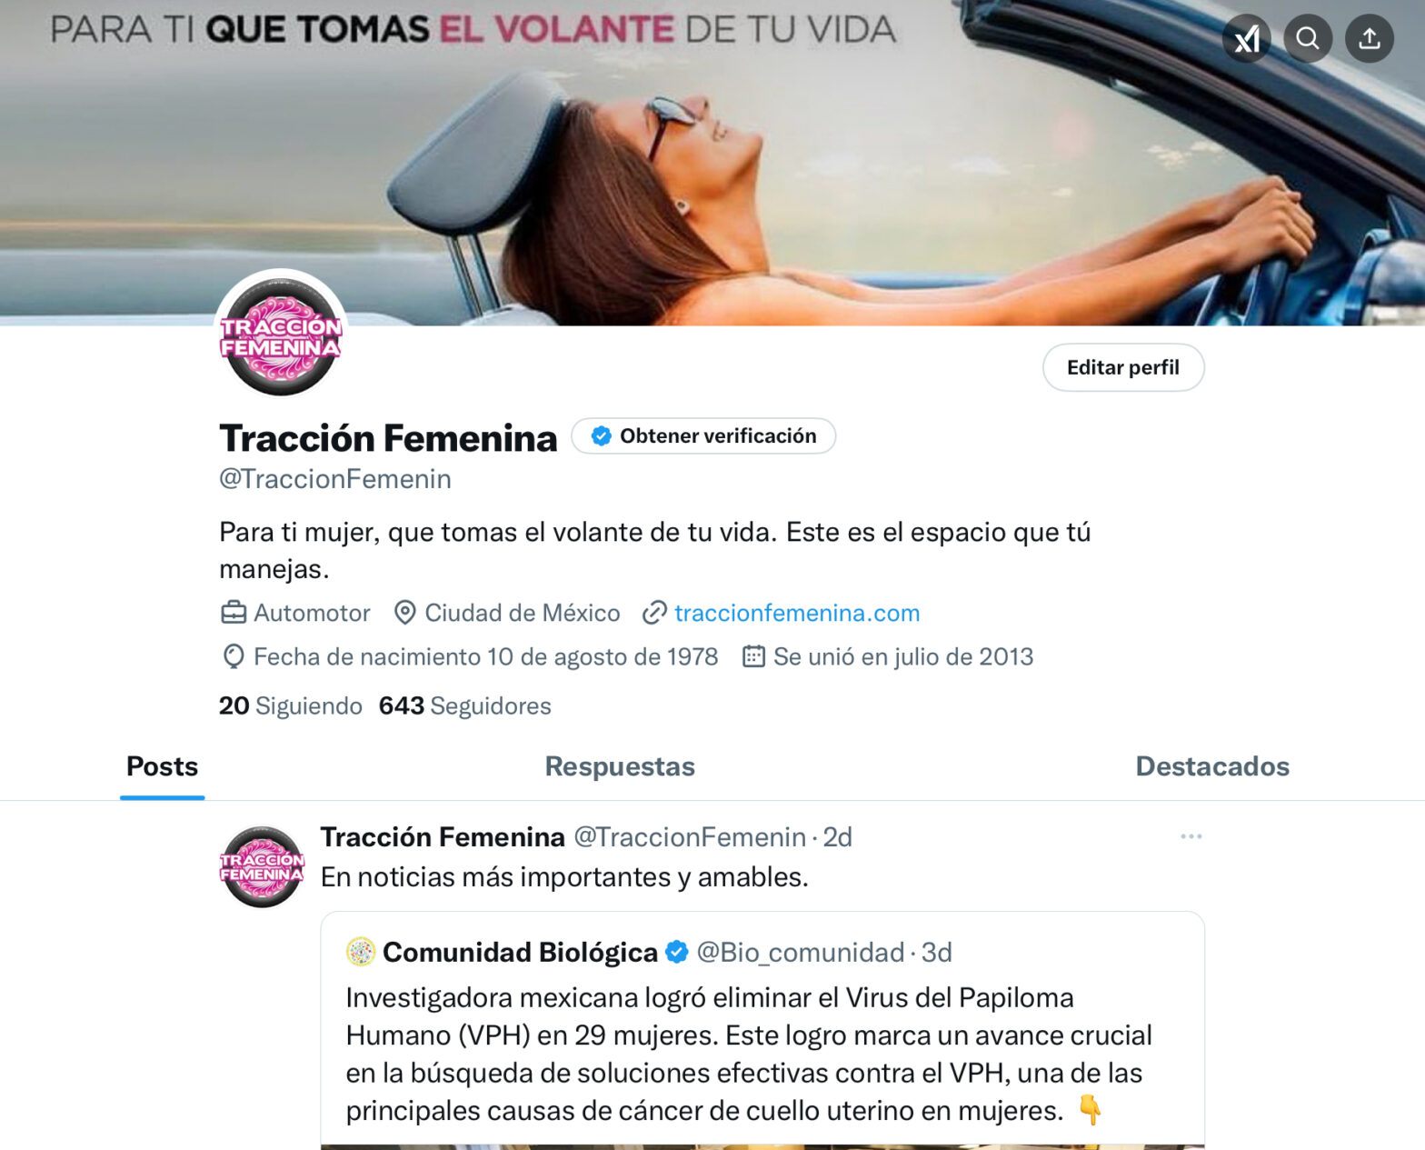Image resolution: width=1425 pixels, height=1150 pixels.
Task: Click the Comunidad Biológica verified badge
Action: point(677,952)
